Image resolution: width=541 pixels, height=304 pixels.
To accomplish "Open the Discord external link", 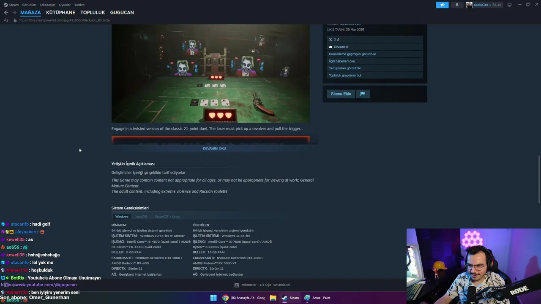I will (x=341, y=47).
